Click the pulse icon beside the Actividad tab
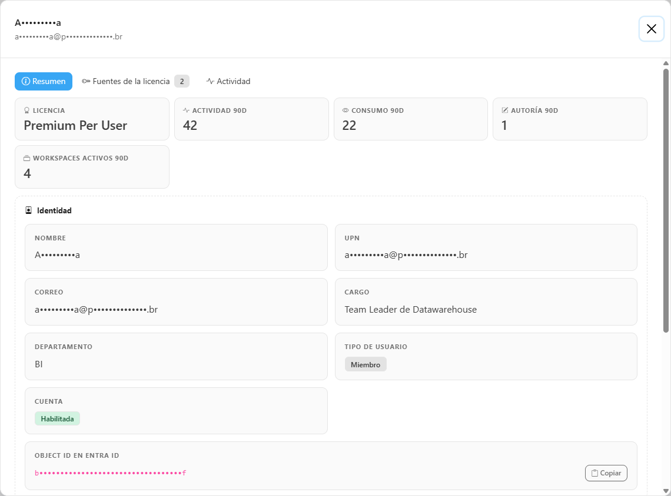This screenshot has height=496, width=671. [x=210, y=81]
